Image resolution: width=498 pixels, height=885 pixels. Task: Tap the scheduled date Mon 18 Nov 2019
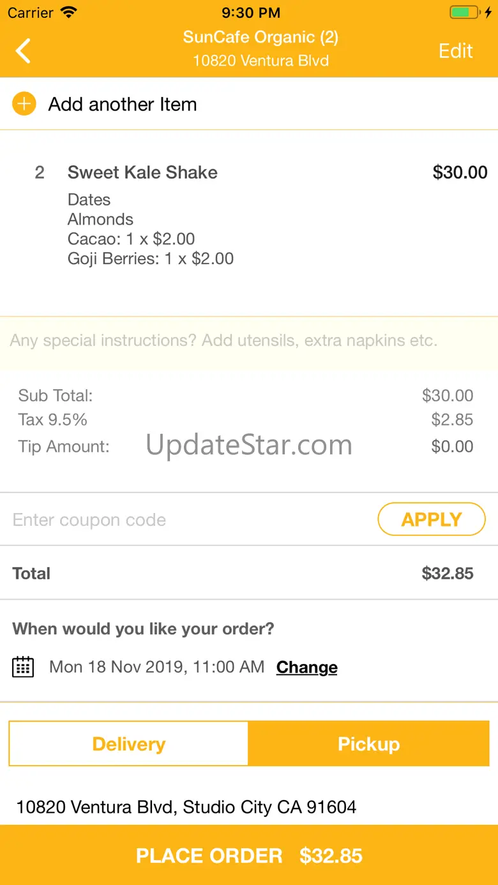[x=156, y=667]
